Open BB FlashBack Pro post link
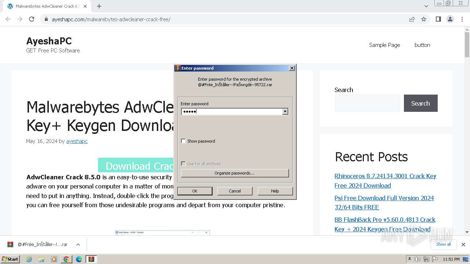 click(x=385, y=224)
